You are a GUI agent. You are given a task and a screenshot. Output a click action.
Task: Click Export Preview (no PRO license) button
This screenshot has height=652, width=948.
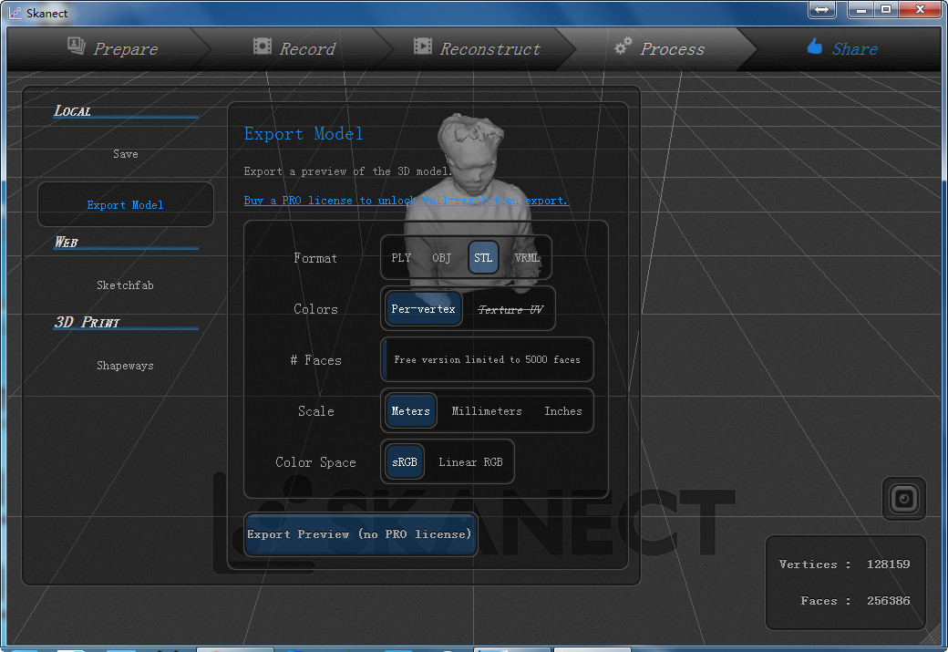tap(360, 534)
